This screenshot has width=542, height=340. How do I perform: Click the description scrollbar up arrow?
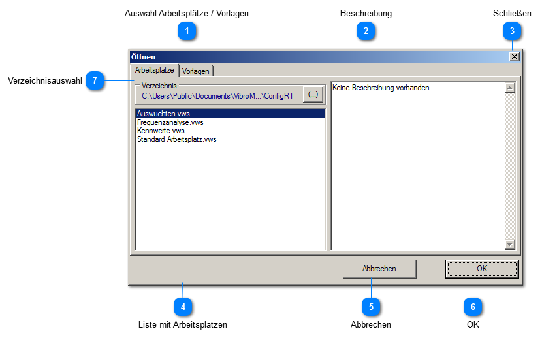(510, 88)
